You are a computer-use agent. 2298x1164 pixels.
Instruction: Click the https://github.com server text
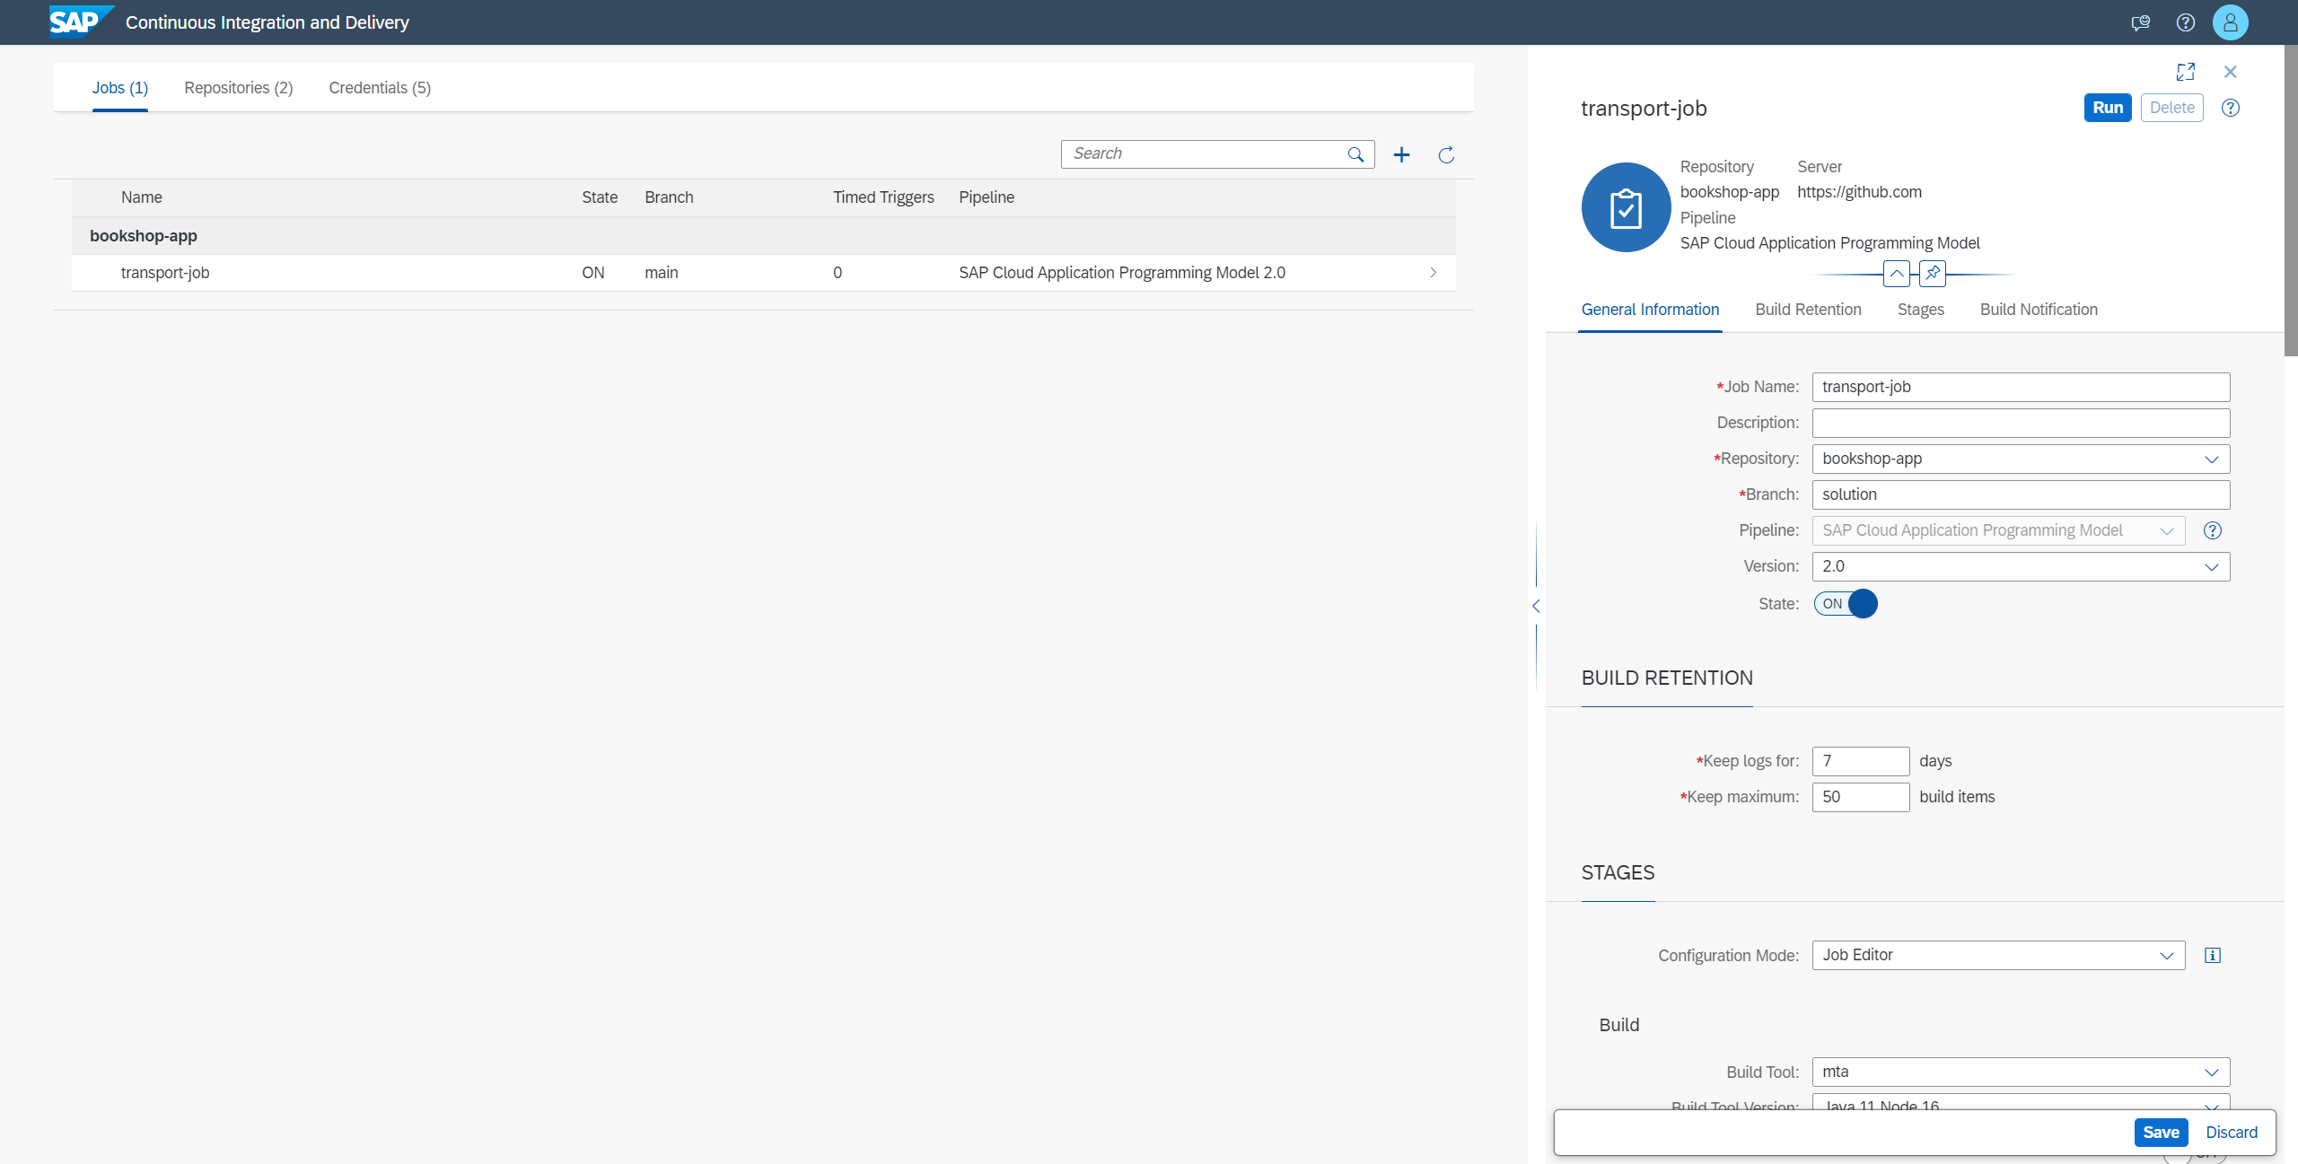1859,192
